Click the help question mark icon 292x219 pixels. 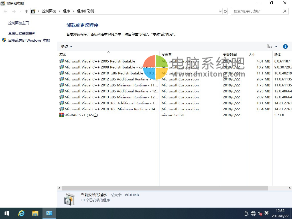[285, 46]
